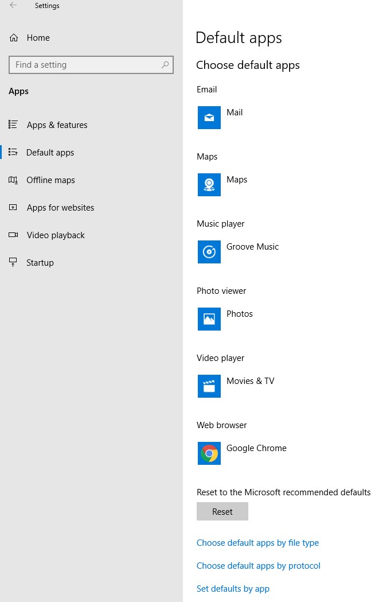Click the Movies & TV app icon
This screenshot has height=602, width=375.
(209, 386)
